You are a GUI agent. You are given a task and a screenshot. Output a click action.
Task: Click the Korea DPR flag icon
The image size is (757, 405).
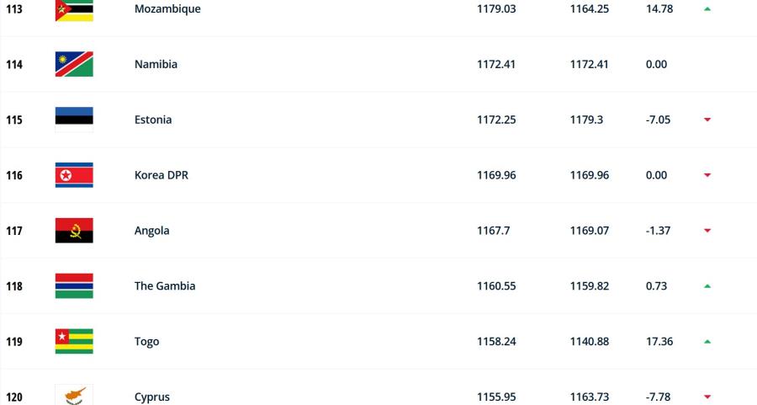(x=74, y=175)
